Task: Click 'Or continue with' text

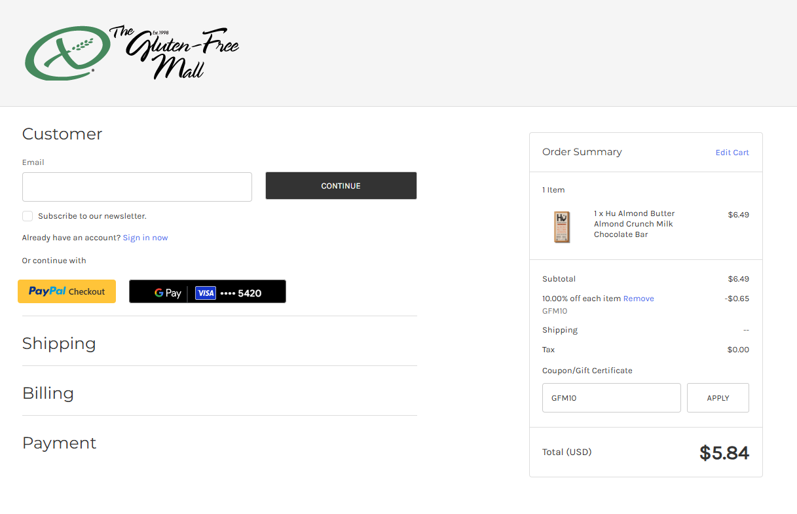Action: coord(54,261)
